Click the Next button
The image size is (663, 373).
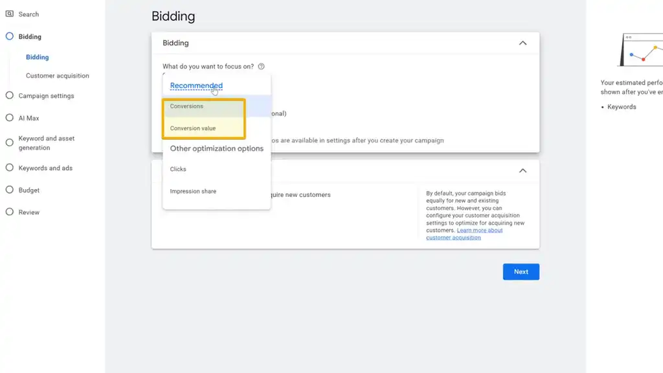coord(521,272)
